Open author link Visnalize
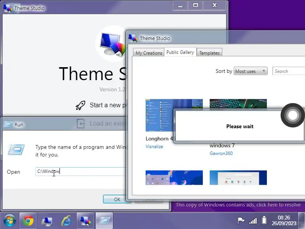The height and width of the screenshot is (229, 305). (x=154, y=147)
